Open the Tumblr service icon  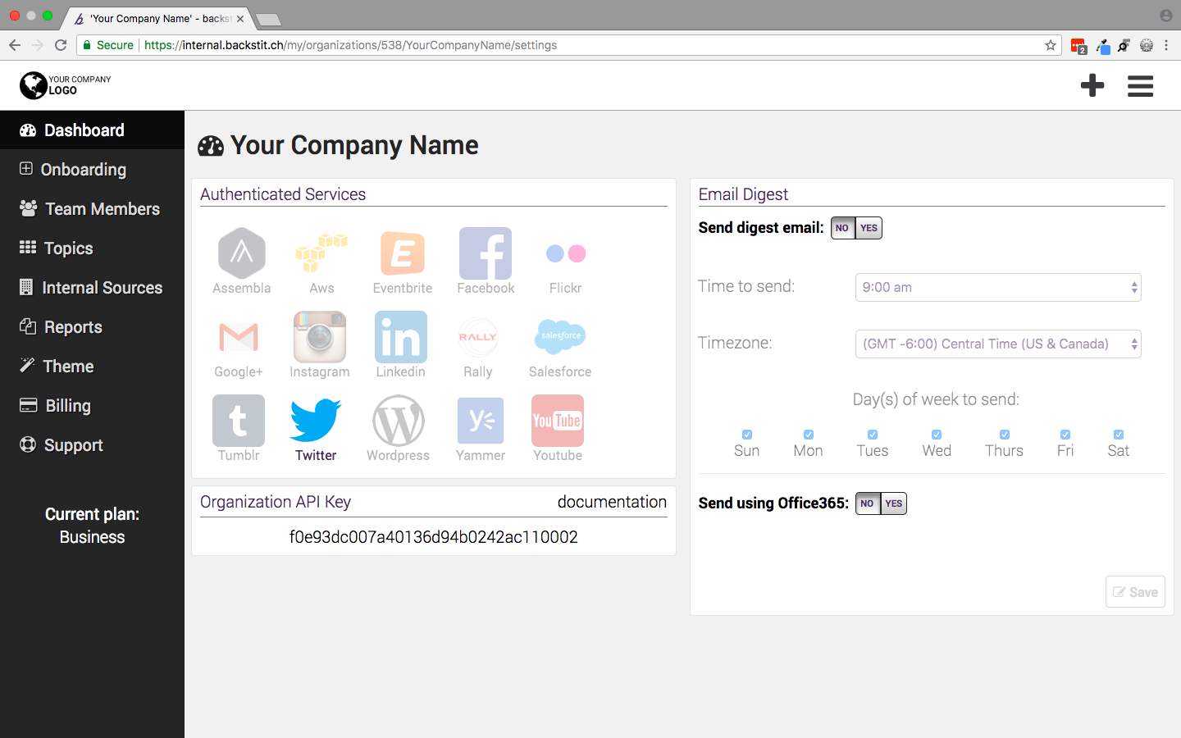click(239, 421)
